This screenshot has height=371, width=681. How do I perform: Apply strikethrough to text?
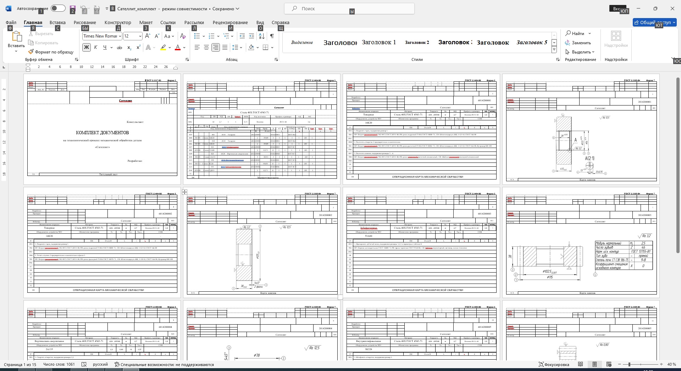click(120, 47)
